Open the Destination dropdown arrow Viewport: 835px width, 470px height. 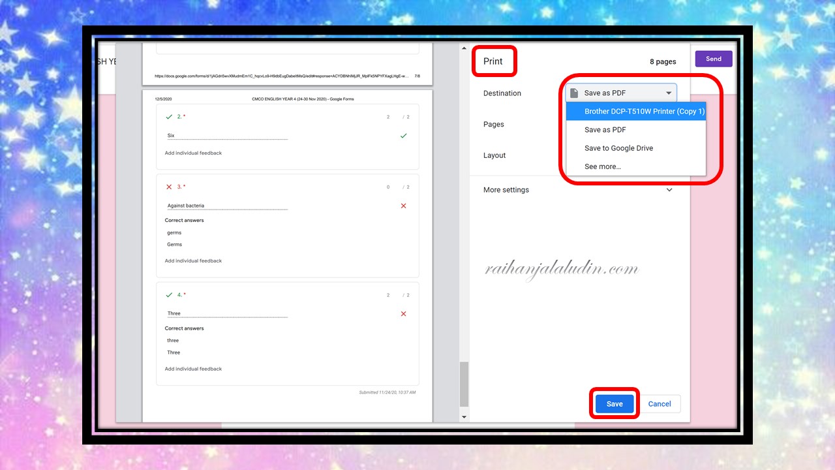point(669,93)
